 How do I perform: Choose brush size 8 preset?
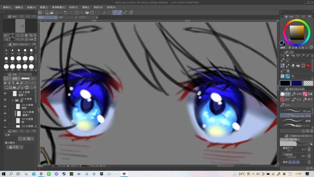point(6,52)
